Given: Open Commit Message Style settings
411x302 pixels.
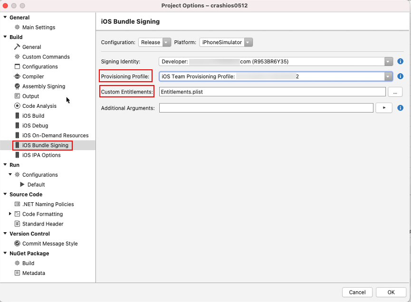Looking at the screenshot, I should 49,244.
